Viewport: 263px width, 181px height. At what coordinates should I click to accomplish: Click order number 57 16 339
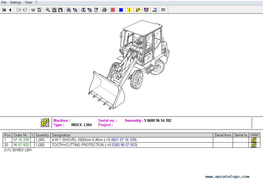[21, 140]
